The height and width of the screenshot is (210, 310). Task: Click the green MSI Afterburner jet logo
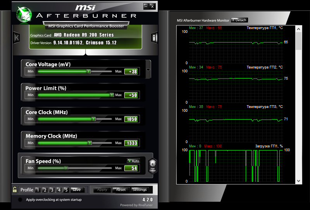coord(24,14)
